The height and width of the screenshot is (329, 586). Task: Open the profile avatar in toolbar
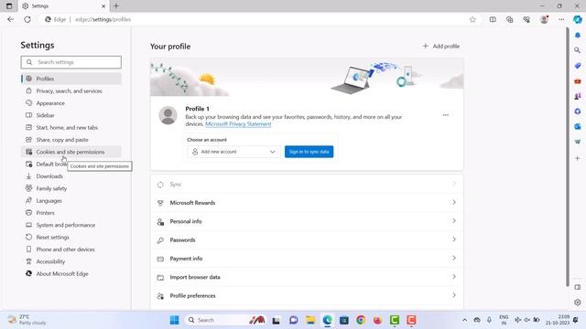point(544,19)
